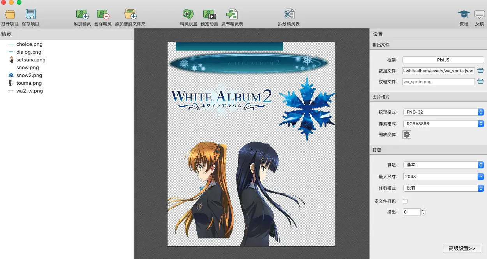Viewport: 487px width, 259px height.
Task: Click the 打包 section header
Action: coord(428,150)
